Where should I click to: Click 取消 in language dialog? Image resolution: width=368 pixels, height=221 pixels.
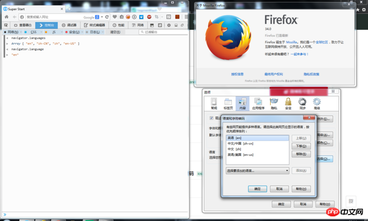click(279, 189)
